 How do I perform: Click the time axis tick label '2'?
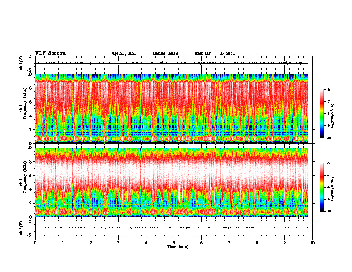pyautogui.click(x=91, y=243)
